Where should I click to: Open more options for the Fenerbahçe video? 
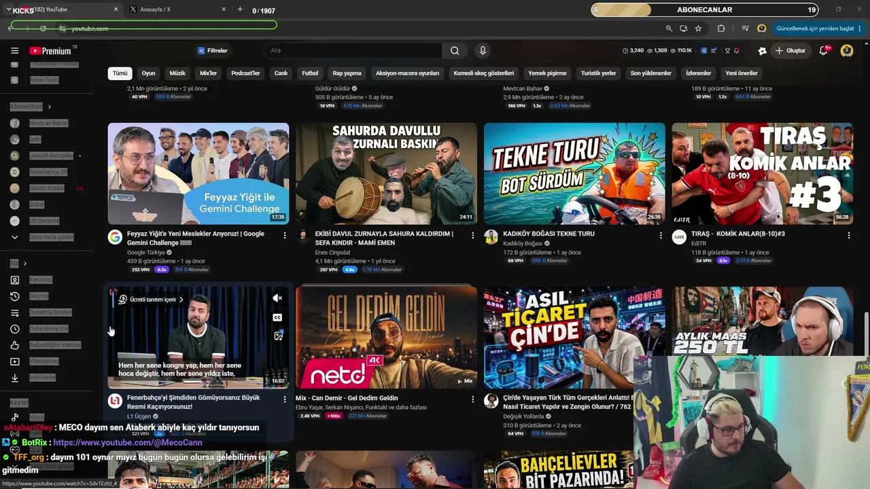tap(285, 399)
